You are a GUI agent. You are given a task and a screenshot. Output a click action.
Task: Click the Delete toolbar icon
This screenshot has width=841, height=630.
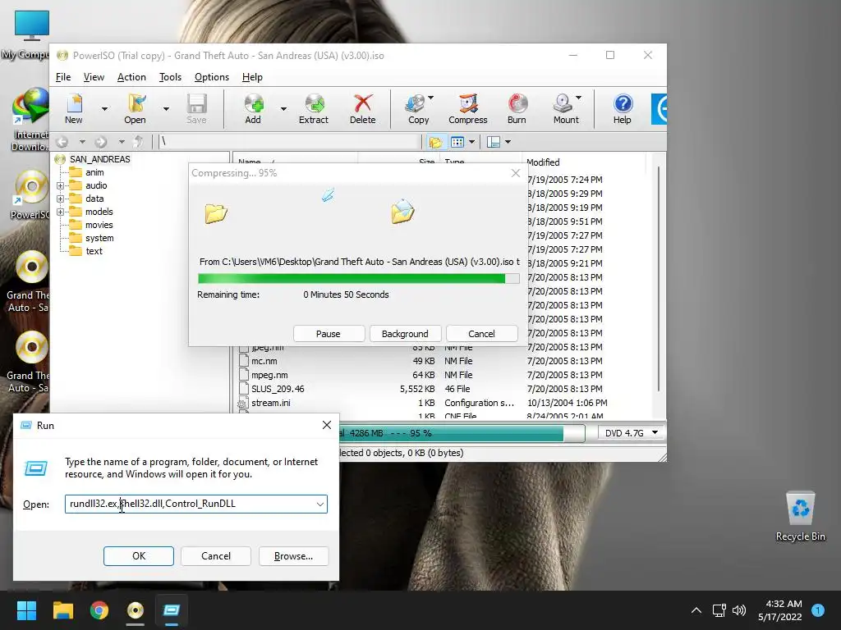pos(362,109)
